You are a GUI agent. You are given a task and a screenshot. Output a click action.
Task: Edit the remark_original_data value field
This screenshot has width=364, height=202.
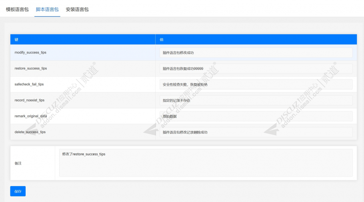[256, 116]
